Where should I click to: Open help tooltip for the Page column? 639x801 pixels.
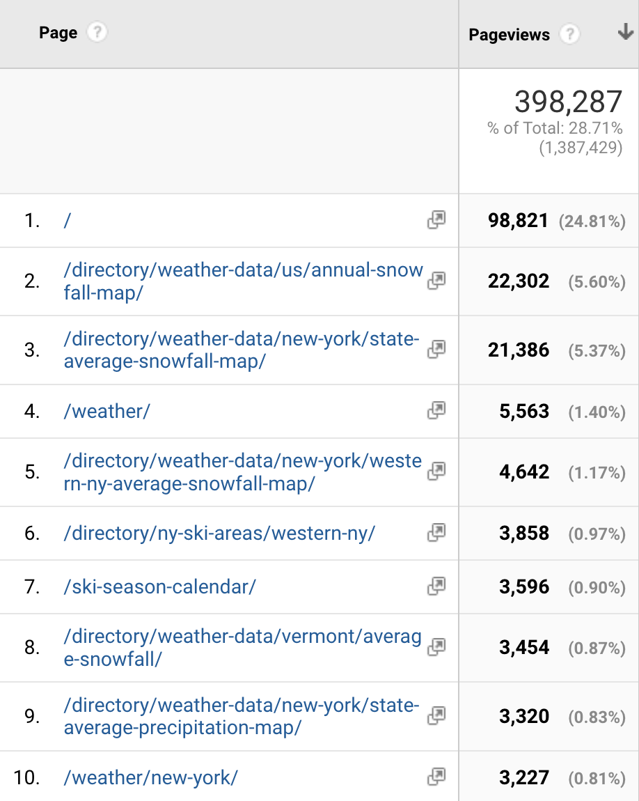coord(97,31)
